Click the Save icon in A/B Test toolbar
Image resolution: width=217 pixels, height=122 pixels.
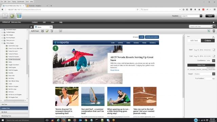click(x=42, y=31)
